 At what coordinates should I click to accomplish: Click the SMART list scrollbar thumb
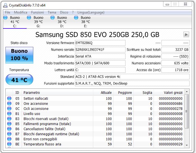click(x=187, y=111)
